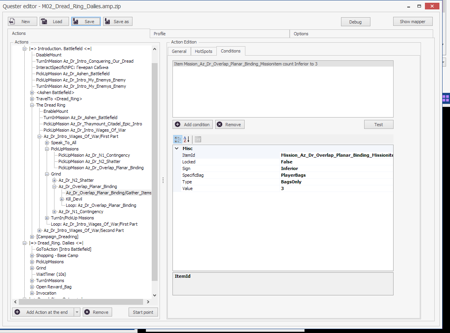Image resolution: width=450 pixels, height=333 pixels.
Task: Switch property grid to Categorized view
Action: click(178, 139)
